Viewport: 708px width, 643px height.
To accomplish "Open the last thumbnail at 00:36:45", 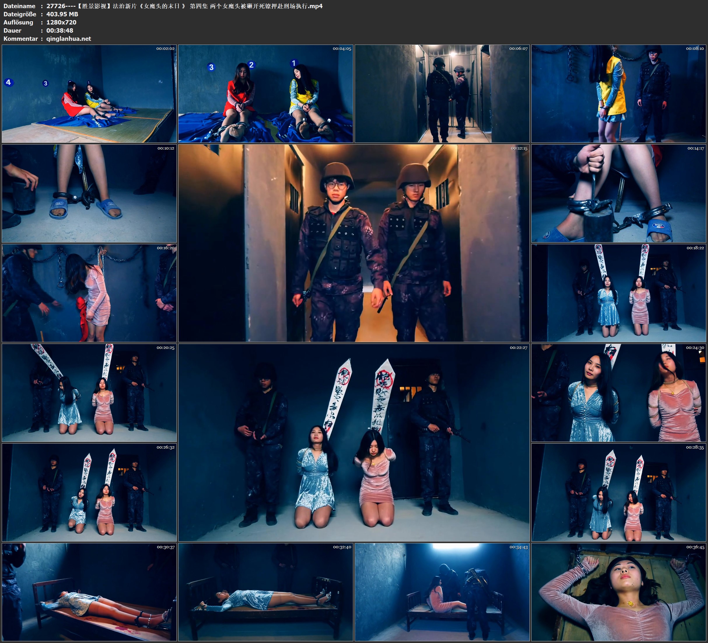I will tap(618, 592).
